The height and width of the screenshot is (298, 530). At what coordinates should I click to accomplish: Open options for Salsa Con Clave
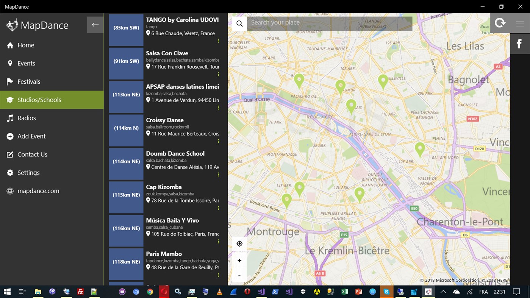click(218, 74)
